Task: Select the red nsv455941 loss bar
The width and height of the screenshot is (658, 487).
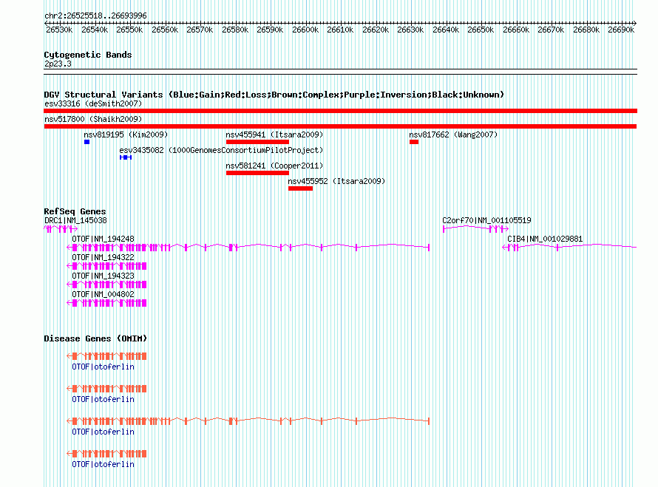Action: click(258, 142)
